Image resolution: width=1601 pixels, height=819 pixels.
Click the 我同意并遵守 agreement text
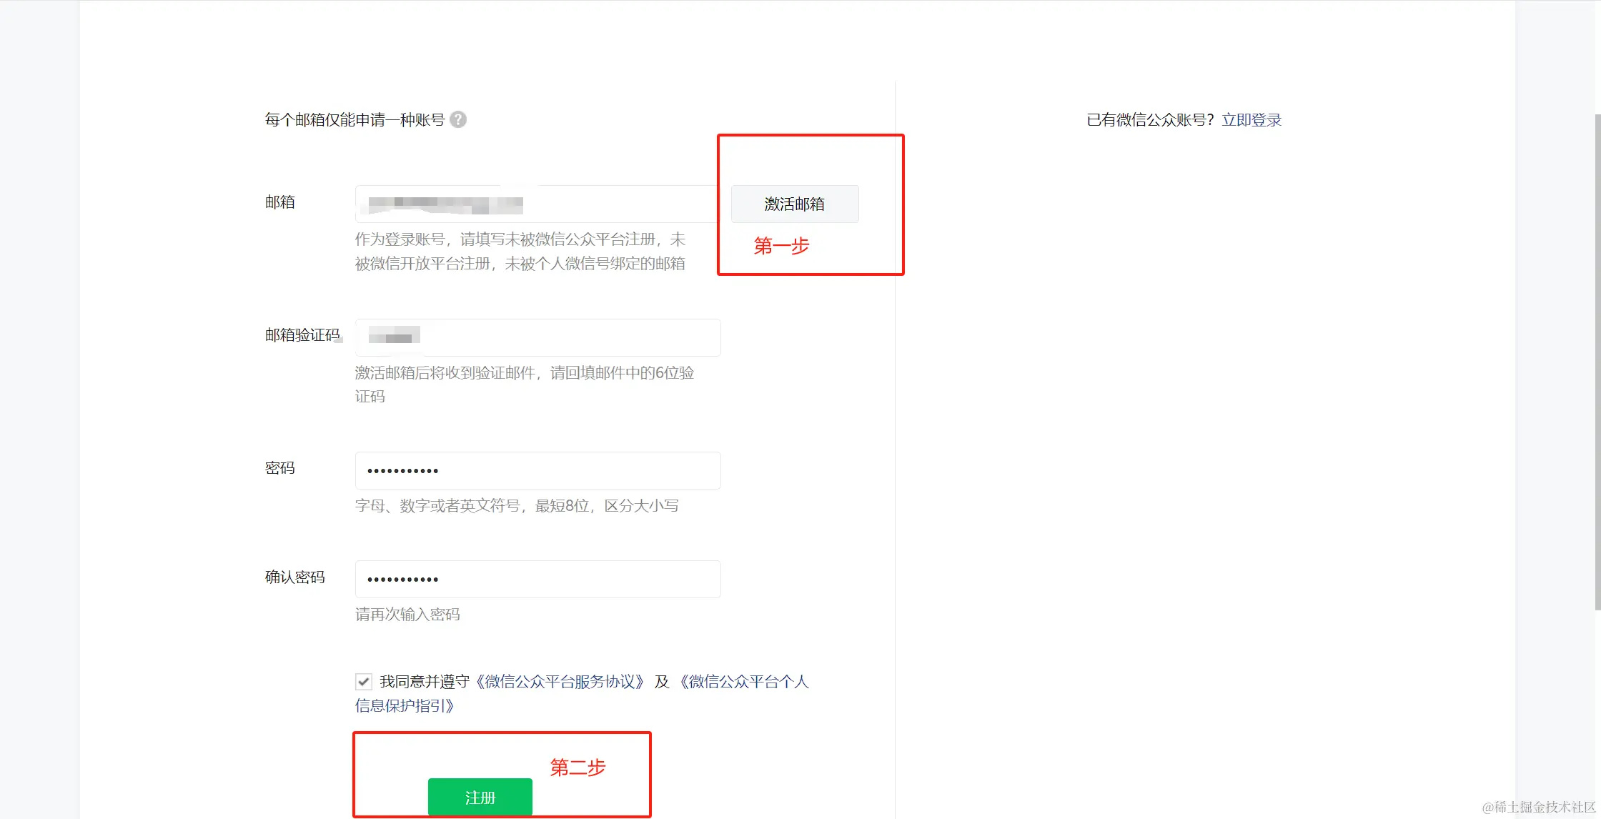(424, 681)
